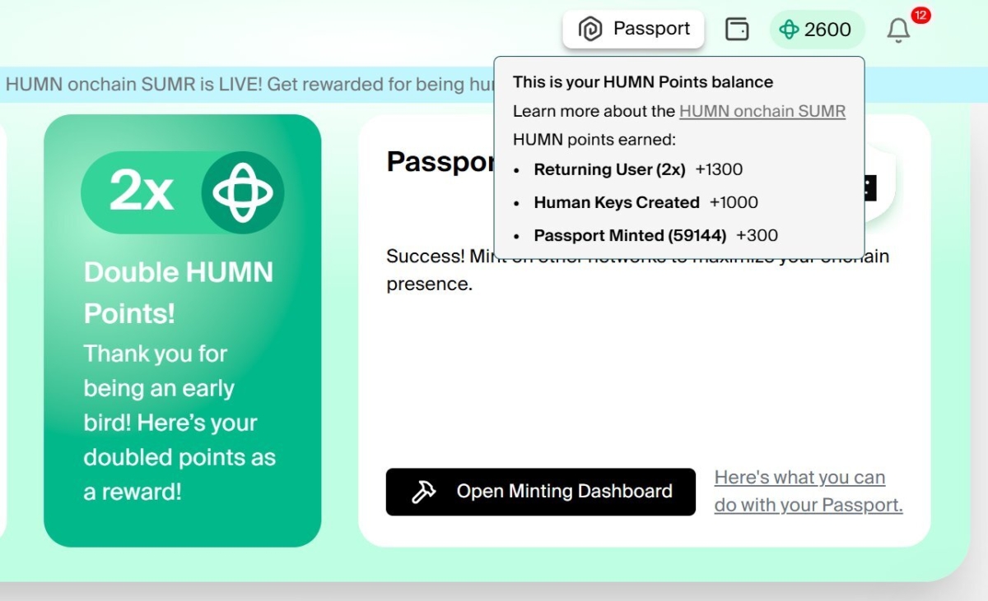Click the Human Keys Created +1000 entry
This screenshot has width=988, height=601.
[x=646, y=202]
